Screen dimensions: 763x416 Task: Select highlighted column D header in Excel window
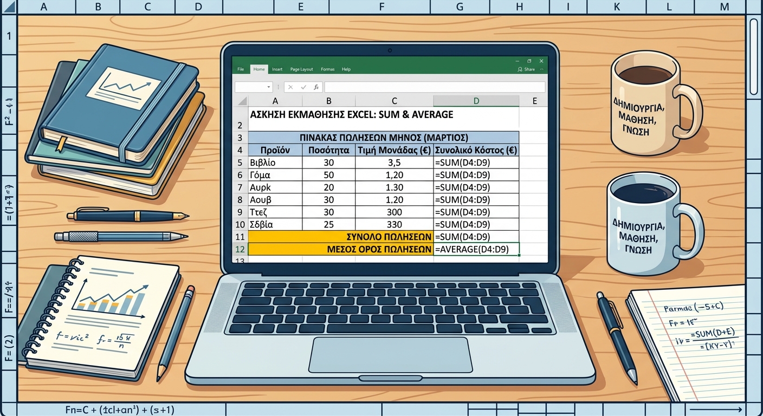click(x=476, y=101)
